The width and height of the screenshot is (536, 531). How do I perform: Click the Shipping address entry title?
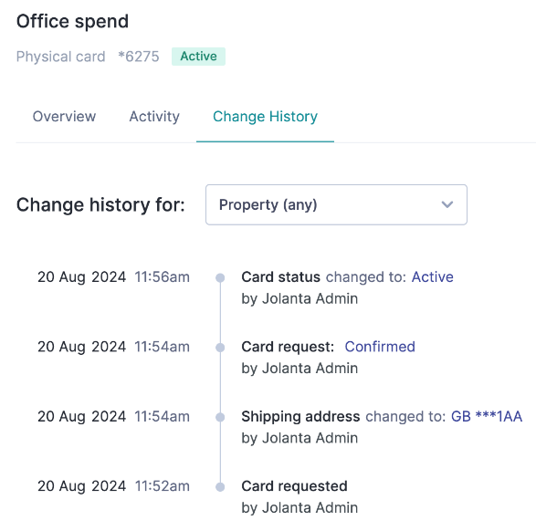(300, 416)
